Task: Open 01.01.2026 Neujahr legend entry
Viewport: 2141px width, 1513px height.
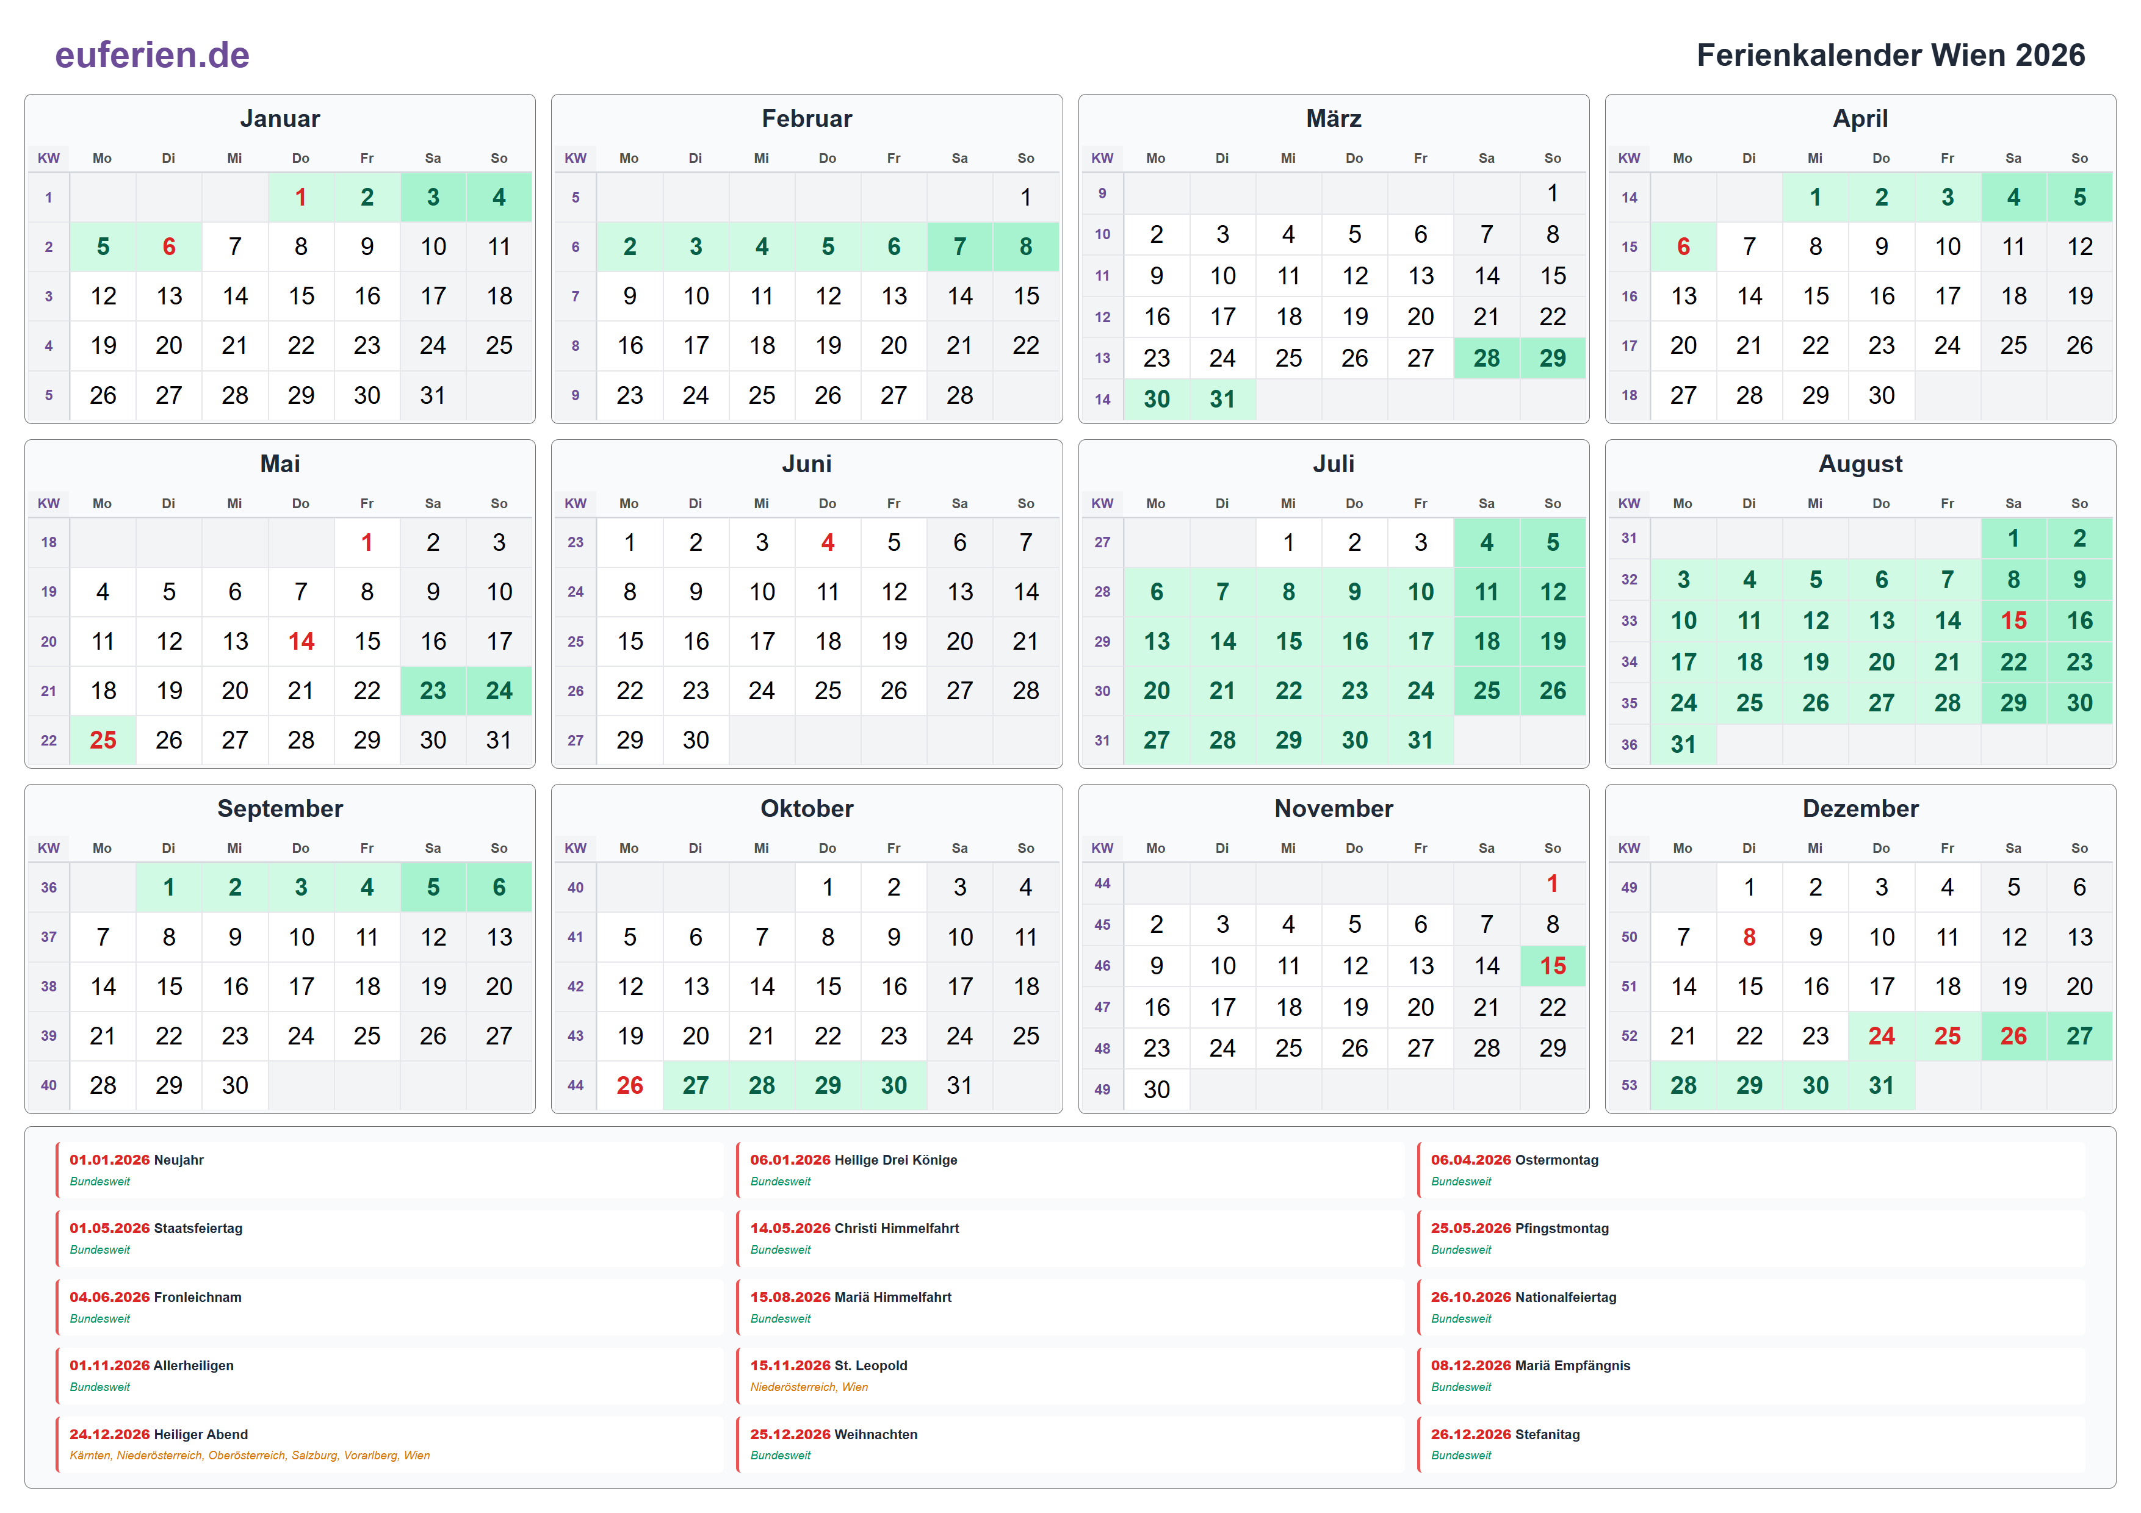Action: [x=390, y=1170]
